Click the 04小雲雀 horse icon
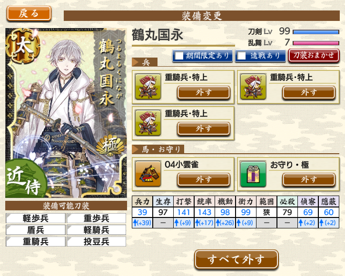Image resolution: width=345 pixels, height=276 pixels. [x=148, y=174]
